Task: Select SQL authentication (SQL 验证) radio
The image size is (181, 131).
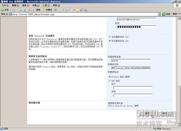Action: pyautogui.click(x=110, y=81)
